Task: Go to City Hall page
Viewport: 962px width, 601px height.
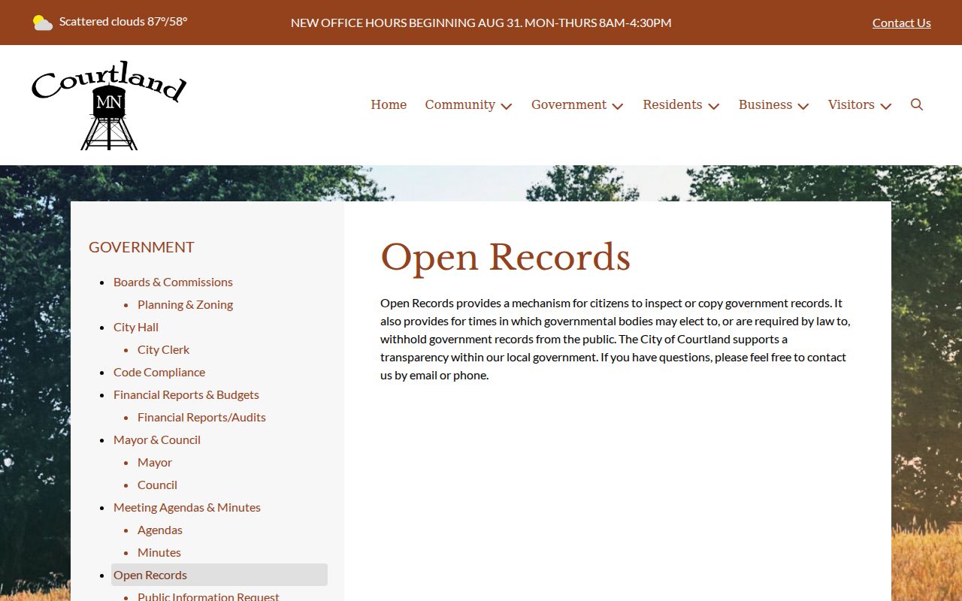Action: [136, 327]
